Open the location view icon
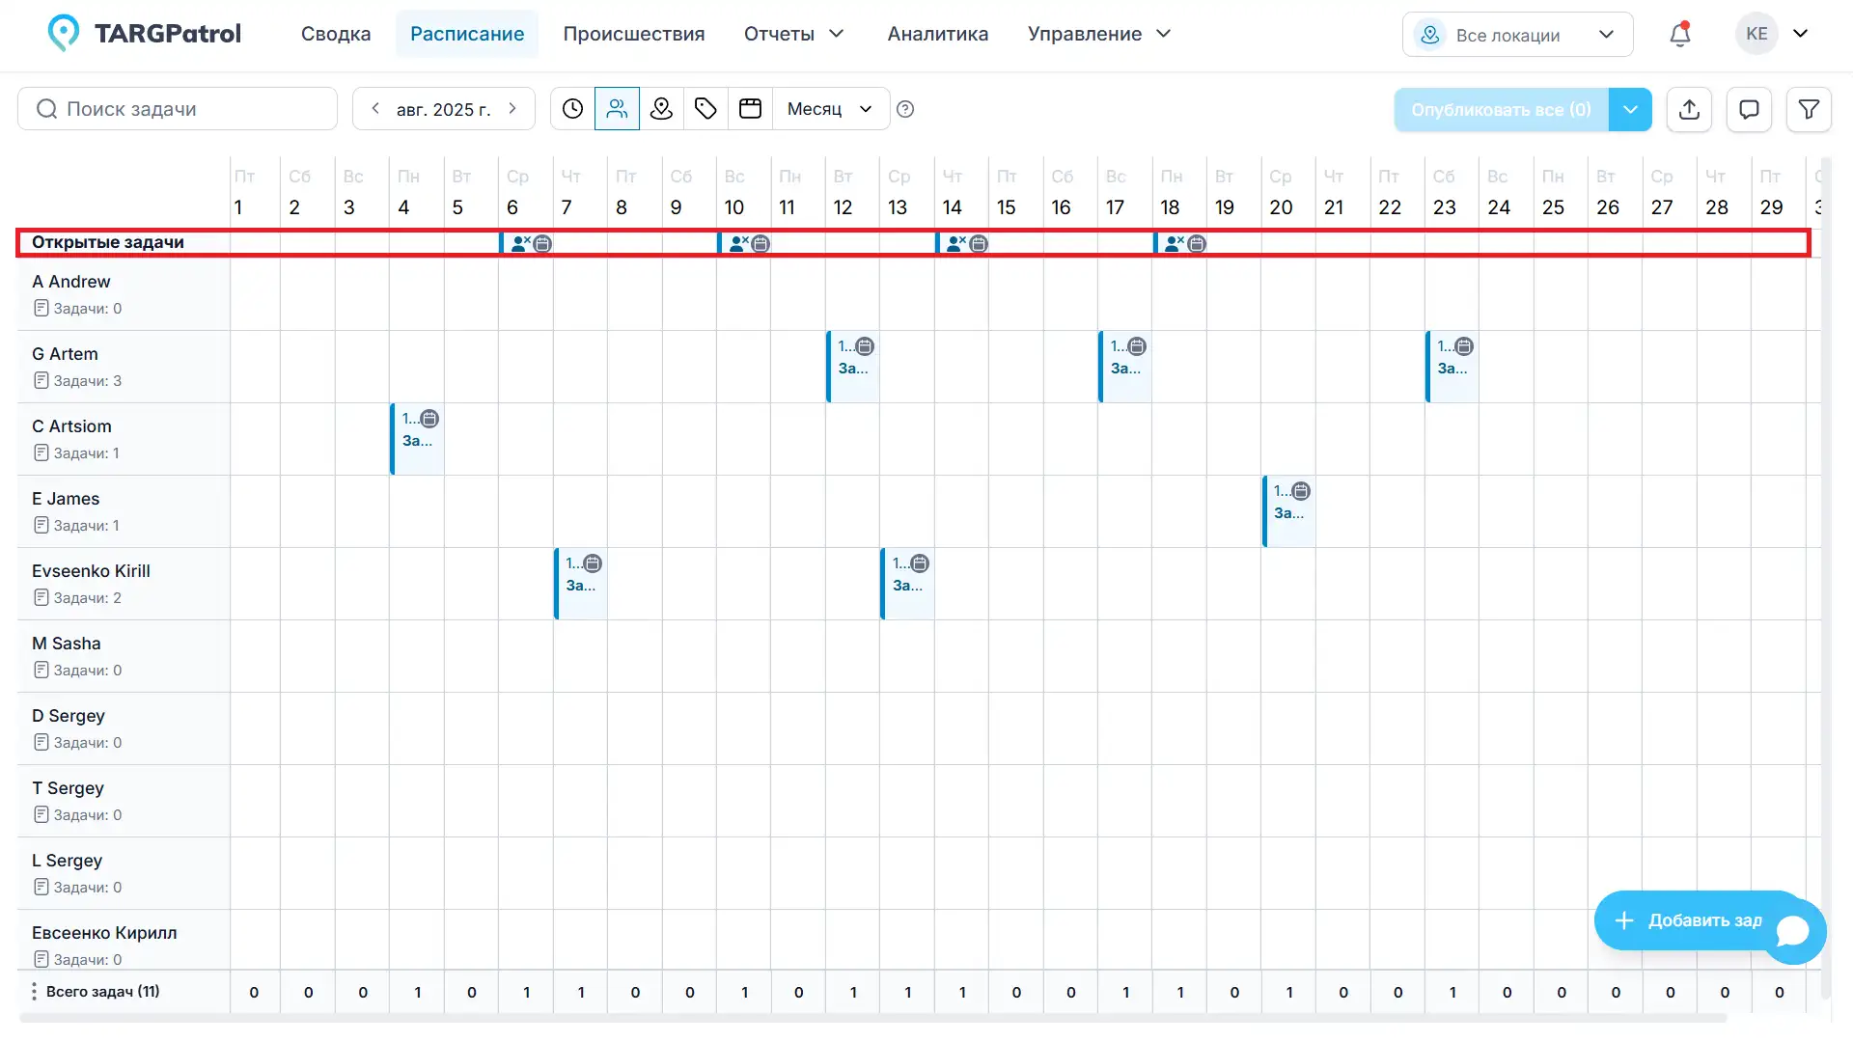Viewport: 1853px width, 1042px height. click(x=661, y=108)
